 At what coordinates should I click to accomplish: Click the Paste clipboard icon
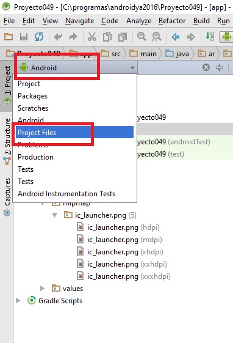pos(123,37)
